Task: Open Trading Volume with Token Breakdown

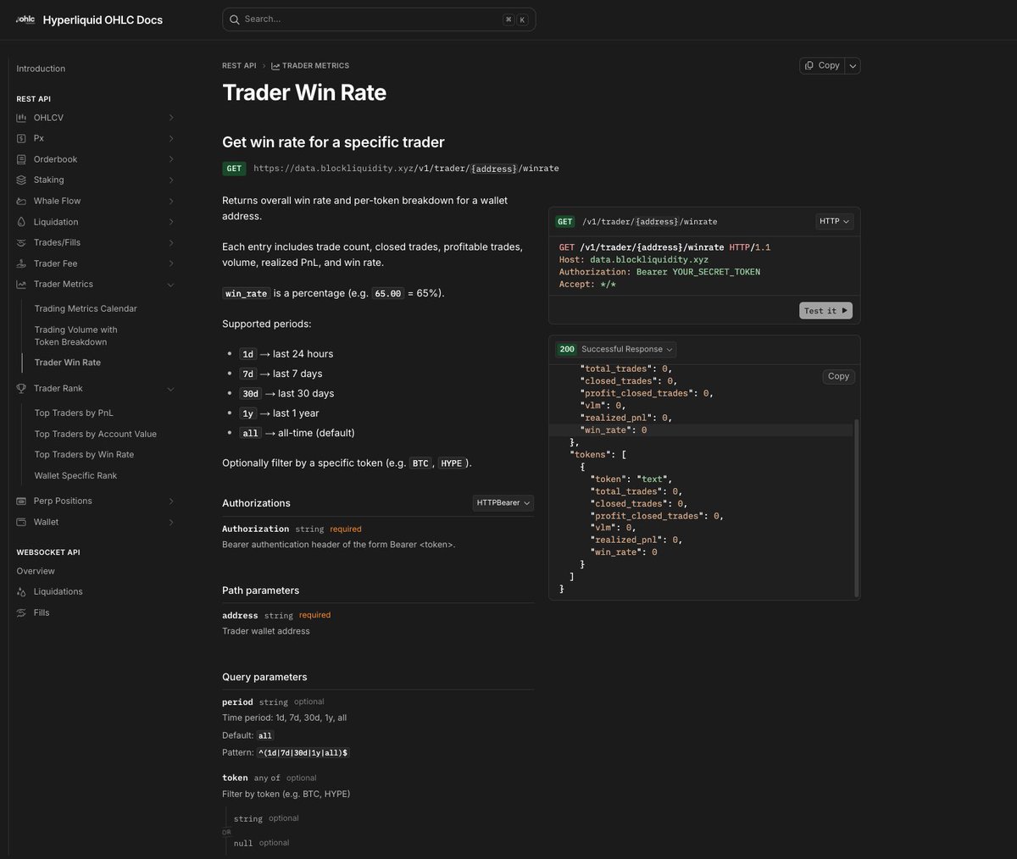Action: 76,335
